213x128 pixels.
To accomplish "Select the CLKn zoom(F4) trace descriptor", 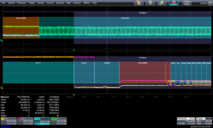I will click(59, 121).
